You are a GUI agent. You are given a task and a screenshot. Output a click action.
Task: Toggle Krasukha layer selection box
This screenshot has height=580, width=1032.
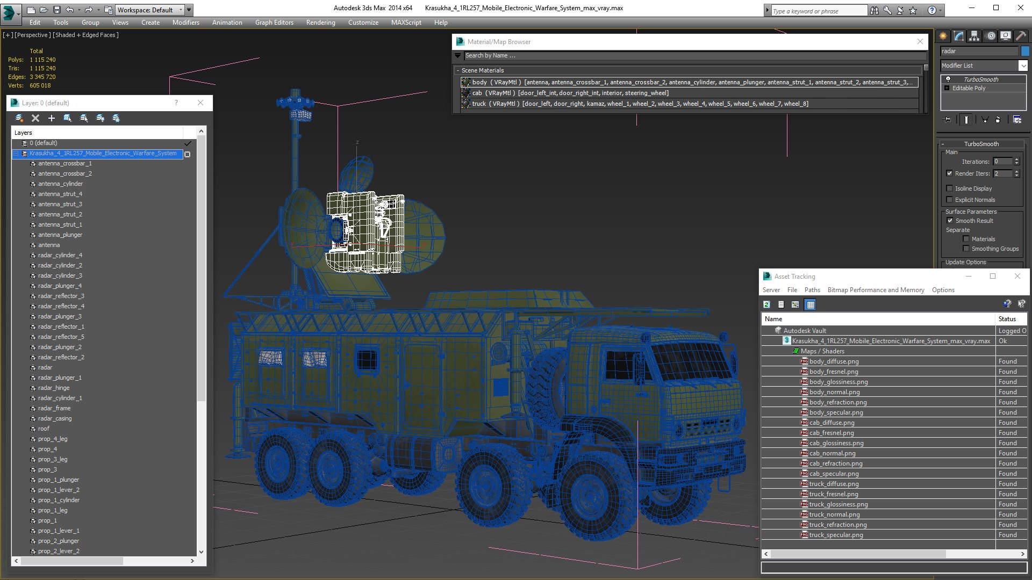click(x=188, y=154)
